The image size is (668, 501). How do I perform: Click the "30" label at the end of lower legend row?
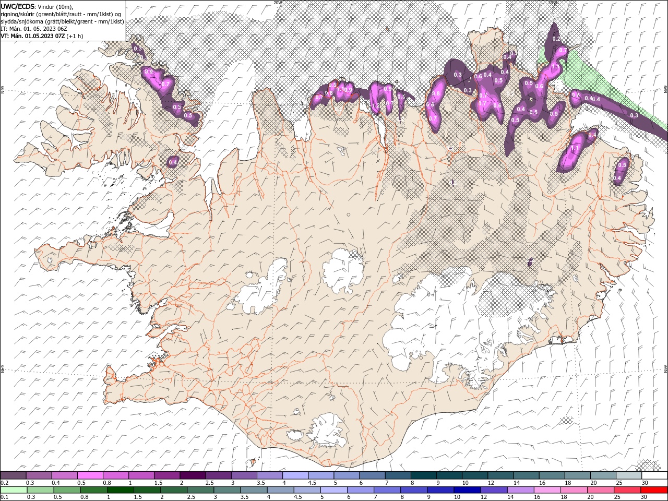[645, 497]
